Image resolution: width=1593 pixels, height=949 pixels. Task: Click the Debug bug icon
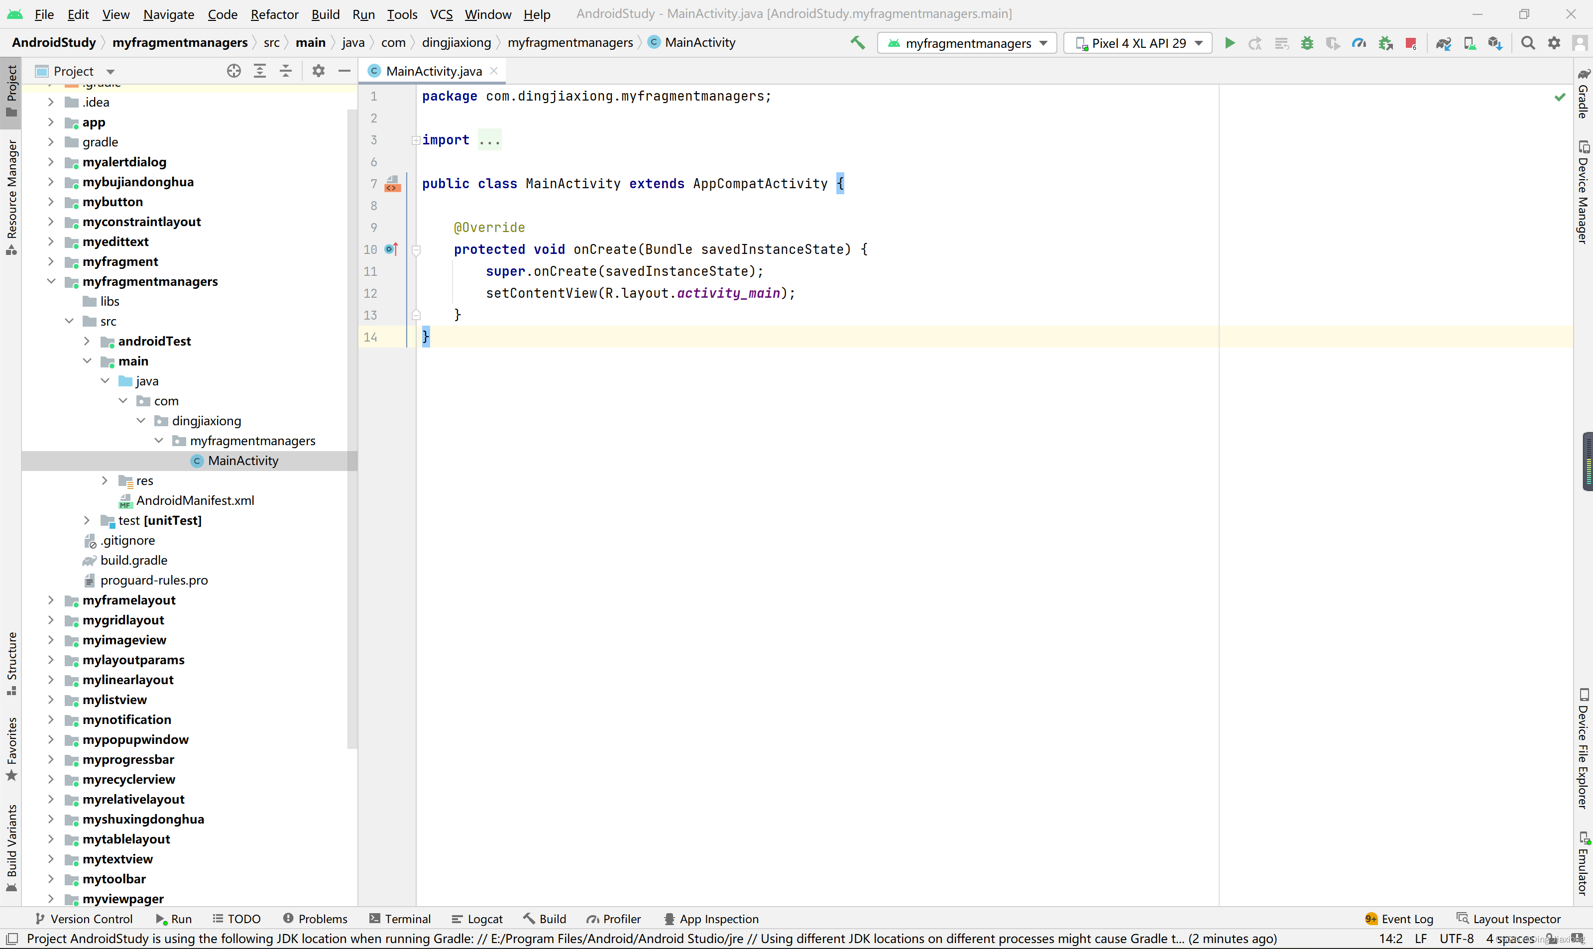1307,43
